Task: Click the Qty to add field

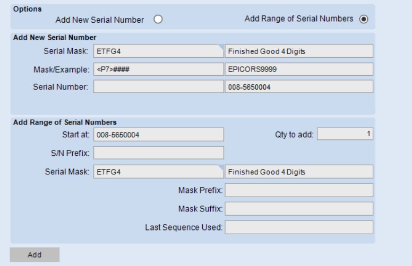Action: coord(345,134)
